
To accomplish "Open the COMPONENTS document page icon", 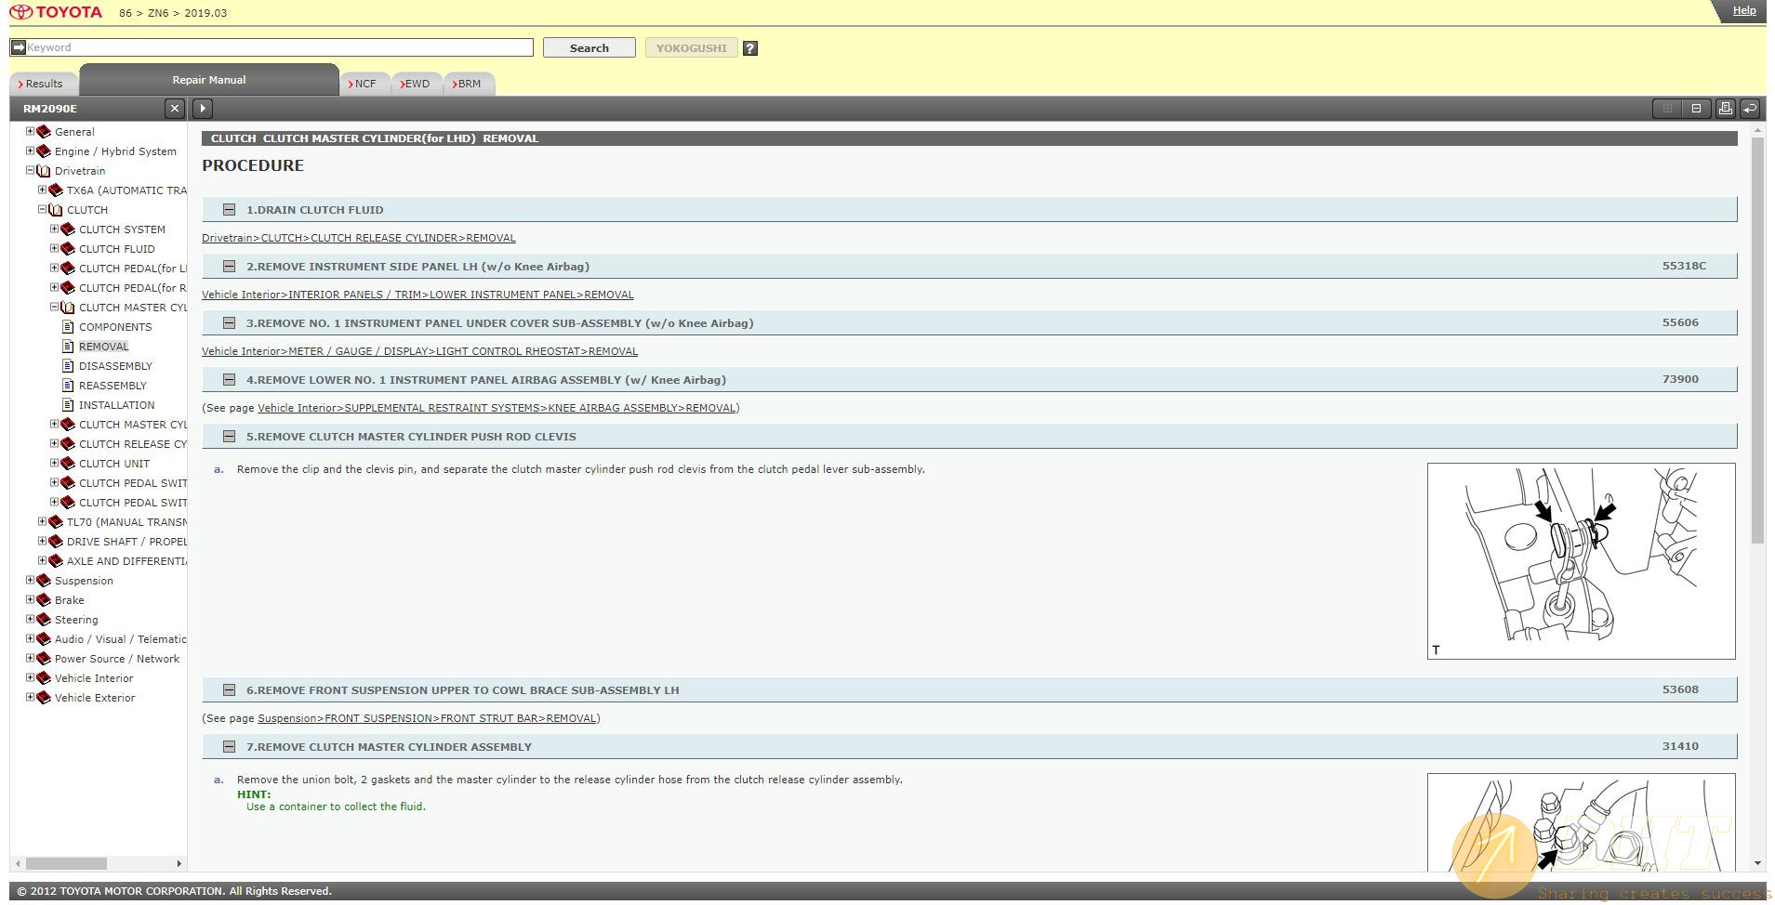I will point(68,327).
